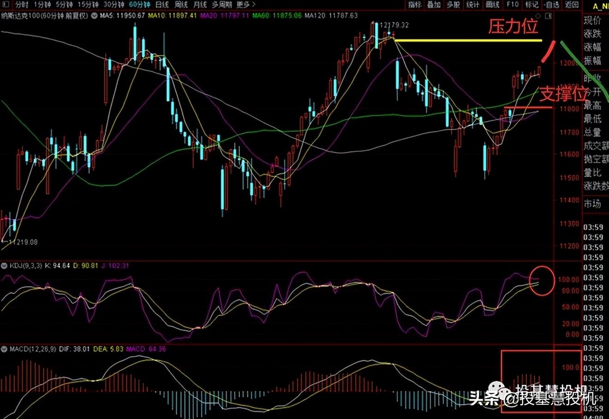Switch to the 日线 daily chart
Viewport: 609px width, 419px height.
point(162,5)
